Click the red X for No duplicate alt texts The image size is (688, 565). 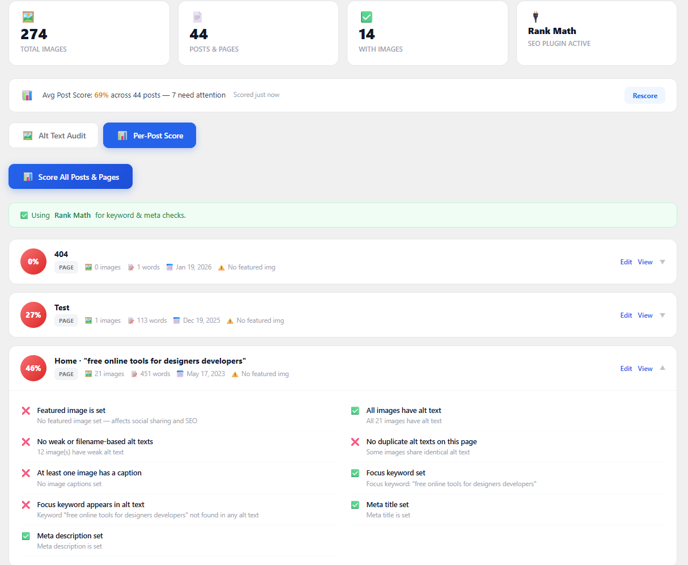(355, 442)
